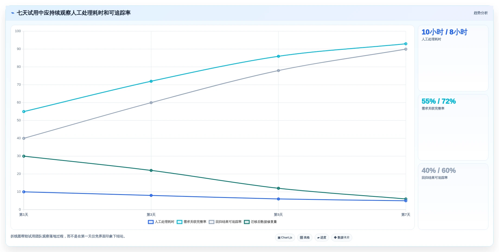
Task: Click 迁移后数据修复量 data point at 第1天
Action: tap(24, 156)
